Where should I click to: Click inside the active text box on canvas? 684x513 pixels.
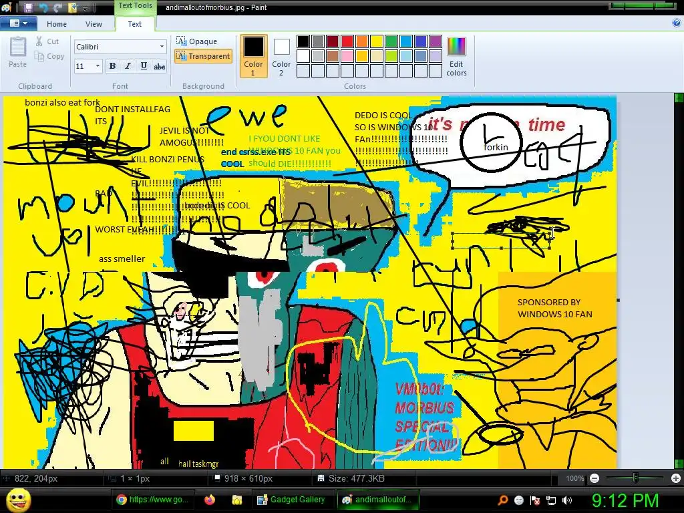pos(501,240)
